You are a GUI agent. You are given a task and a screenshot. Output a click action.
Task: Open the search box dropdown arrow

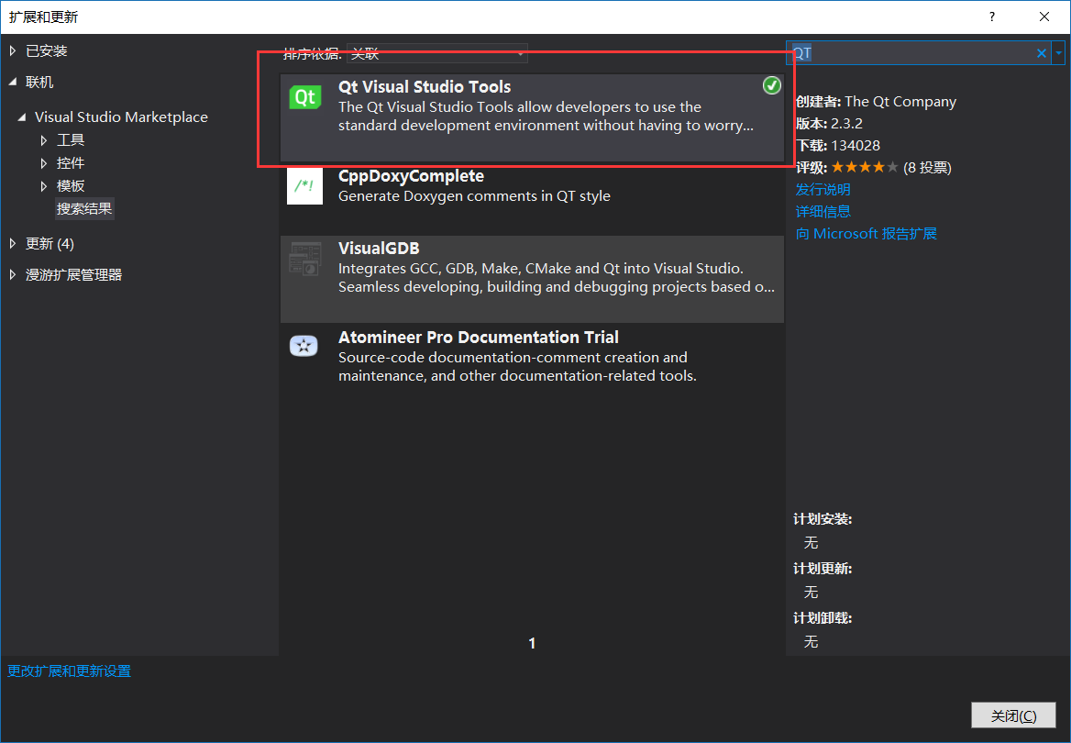1059,53
